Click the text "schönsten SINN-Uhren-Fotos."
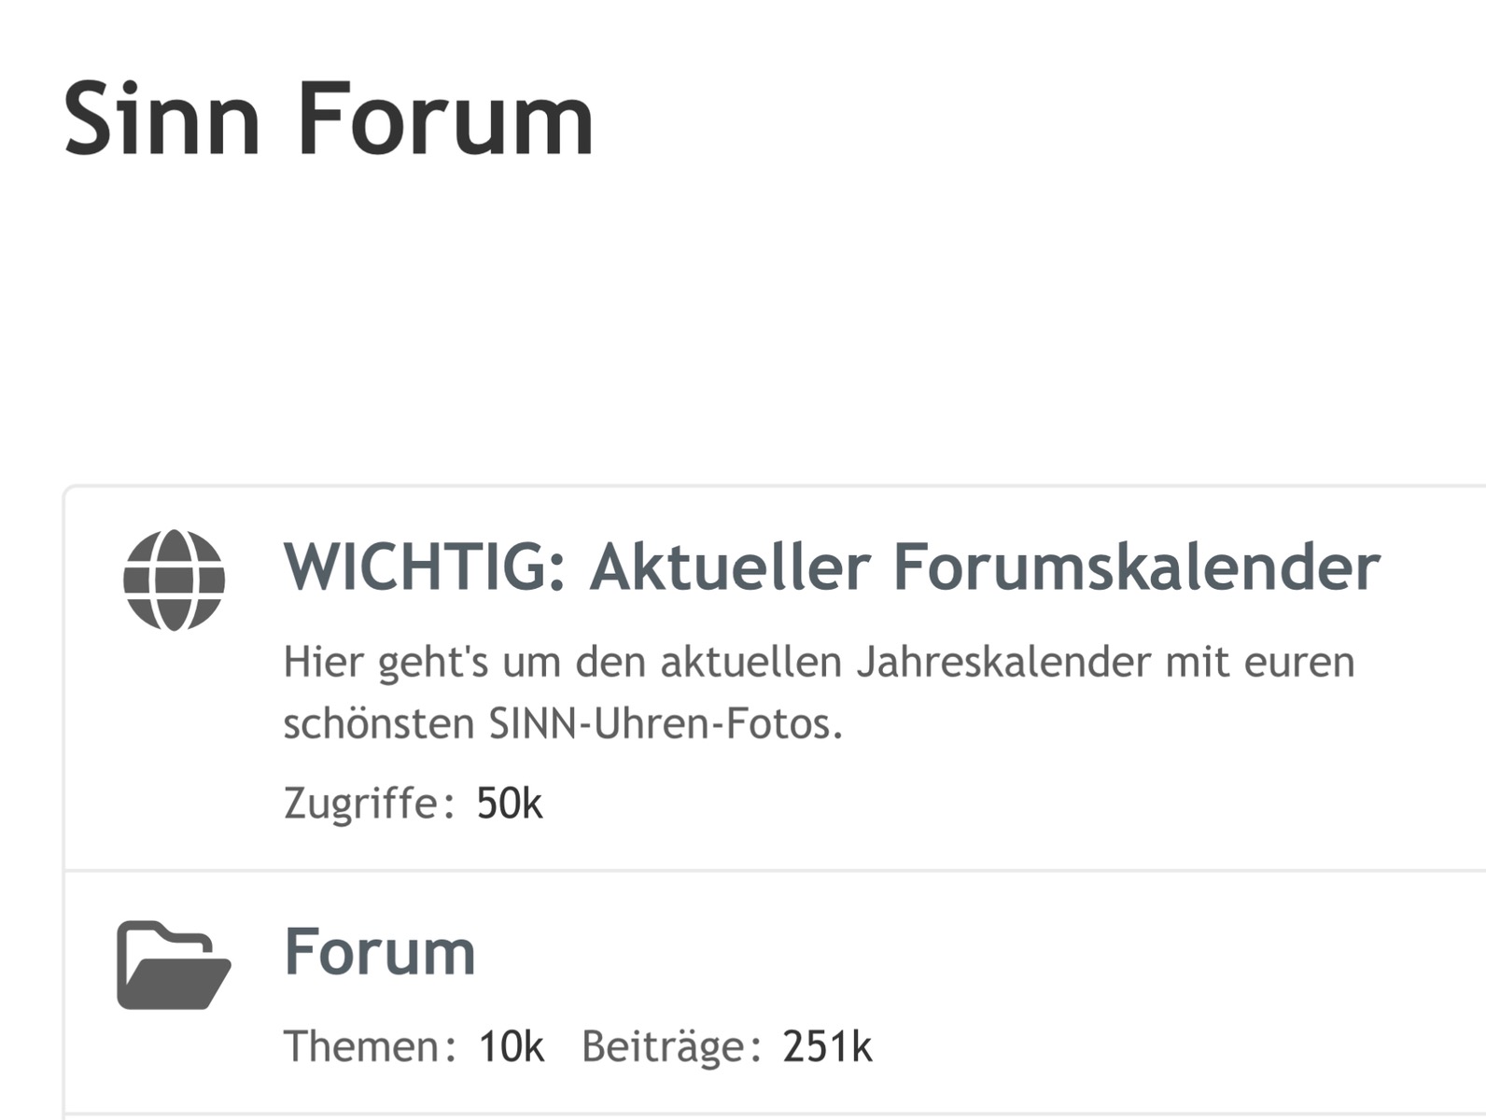This screenshot has width=1486, height=1120. point(563,723)
